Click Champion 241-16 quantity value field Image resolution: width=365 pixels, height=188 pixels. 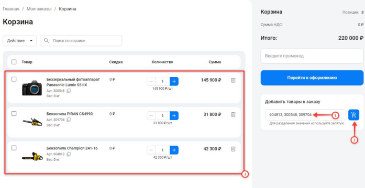[x=162, y=150]
